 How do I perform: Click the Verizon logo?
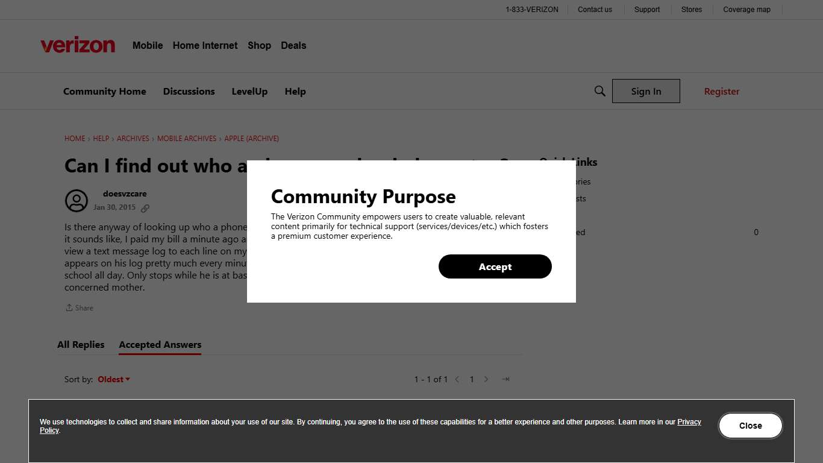pyautogui.click(x=77, y=44)
